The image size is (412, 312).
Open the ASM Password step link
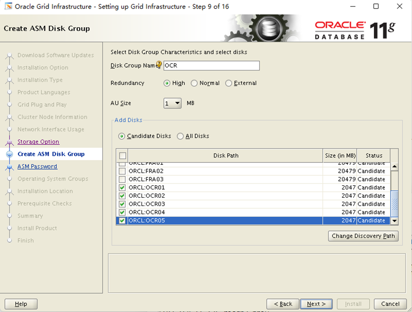37,166
